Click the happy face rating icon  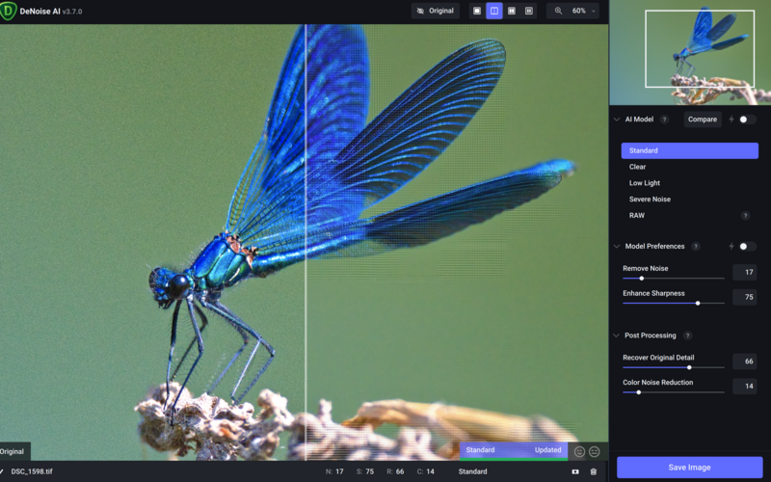579,451
